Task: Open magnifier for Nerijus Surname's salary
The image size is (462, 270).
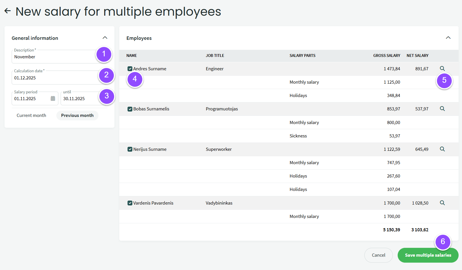Action: click(x=442, y=149)
